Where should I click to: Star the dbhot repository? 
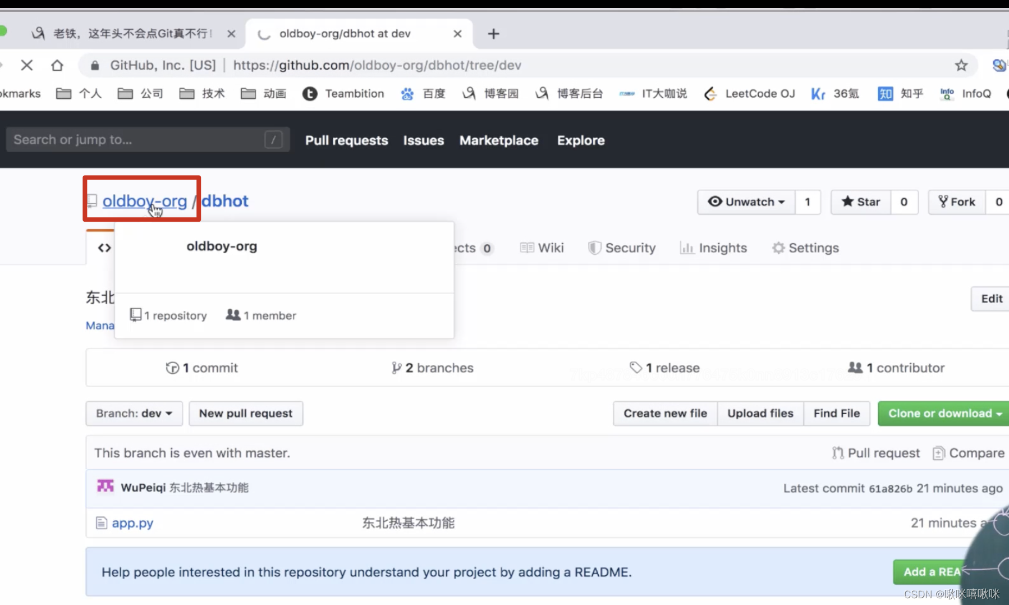(x=861, y=202)
